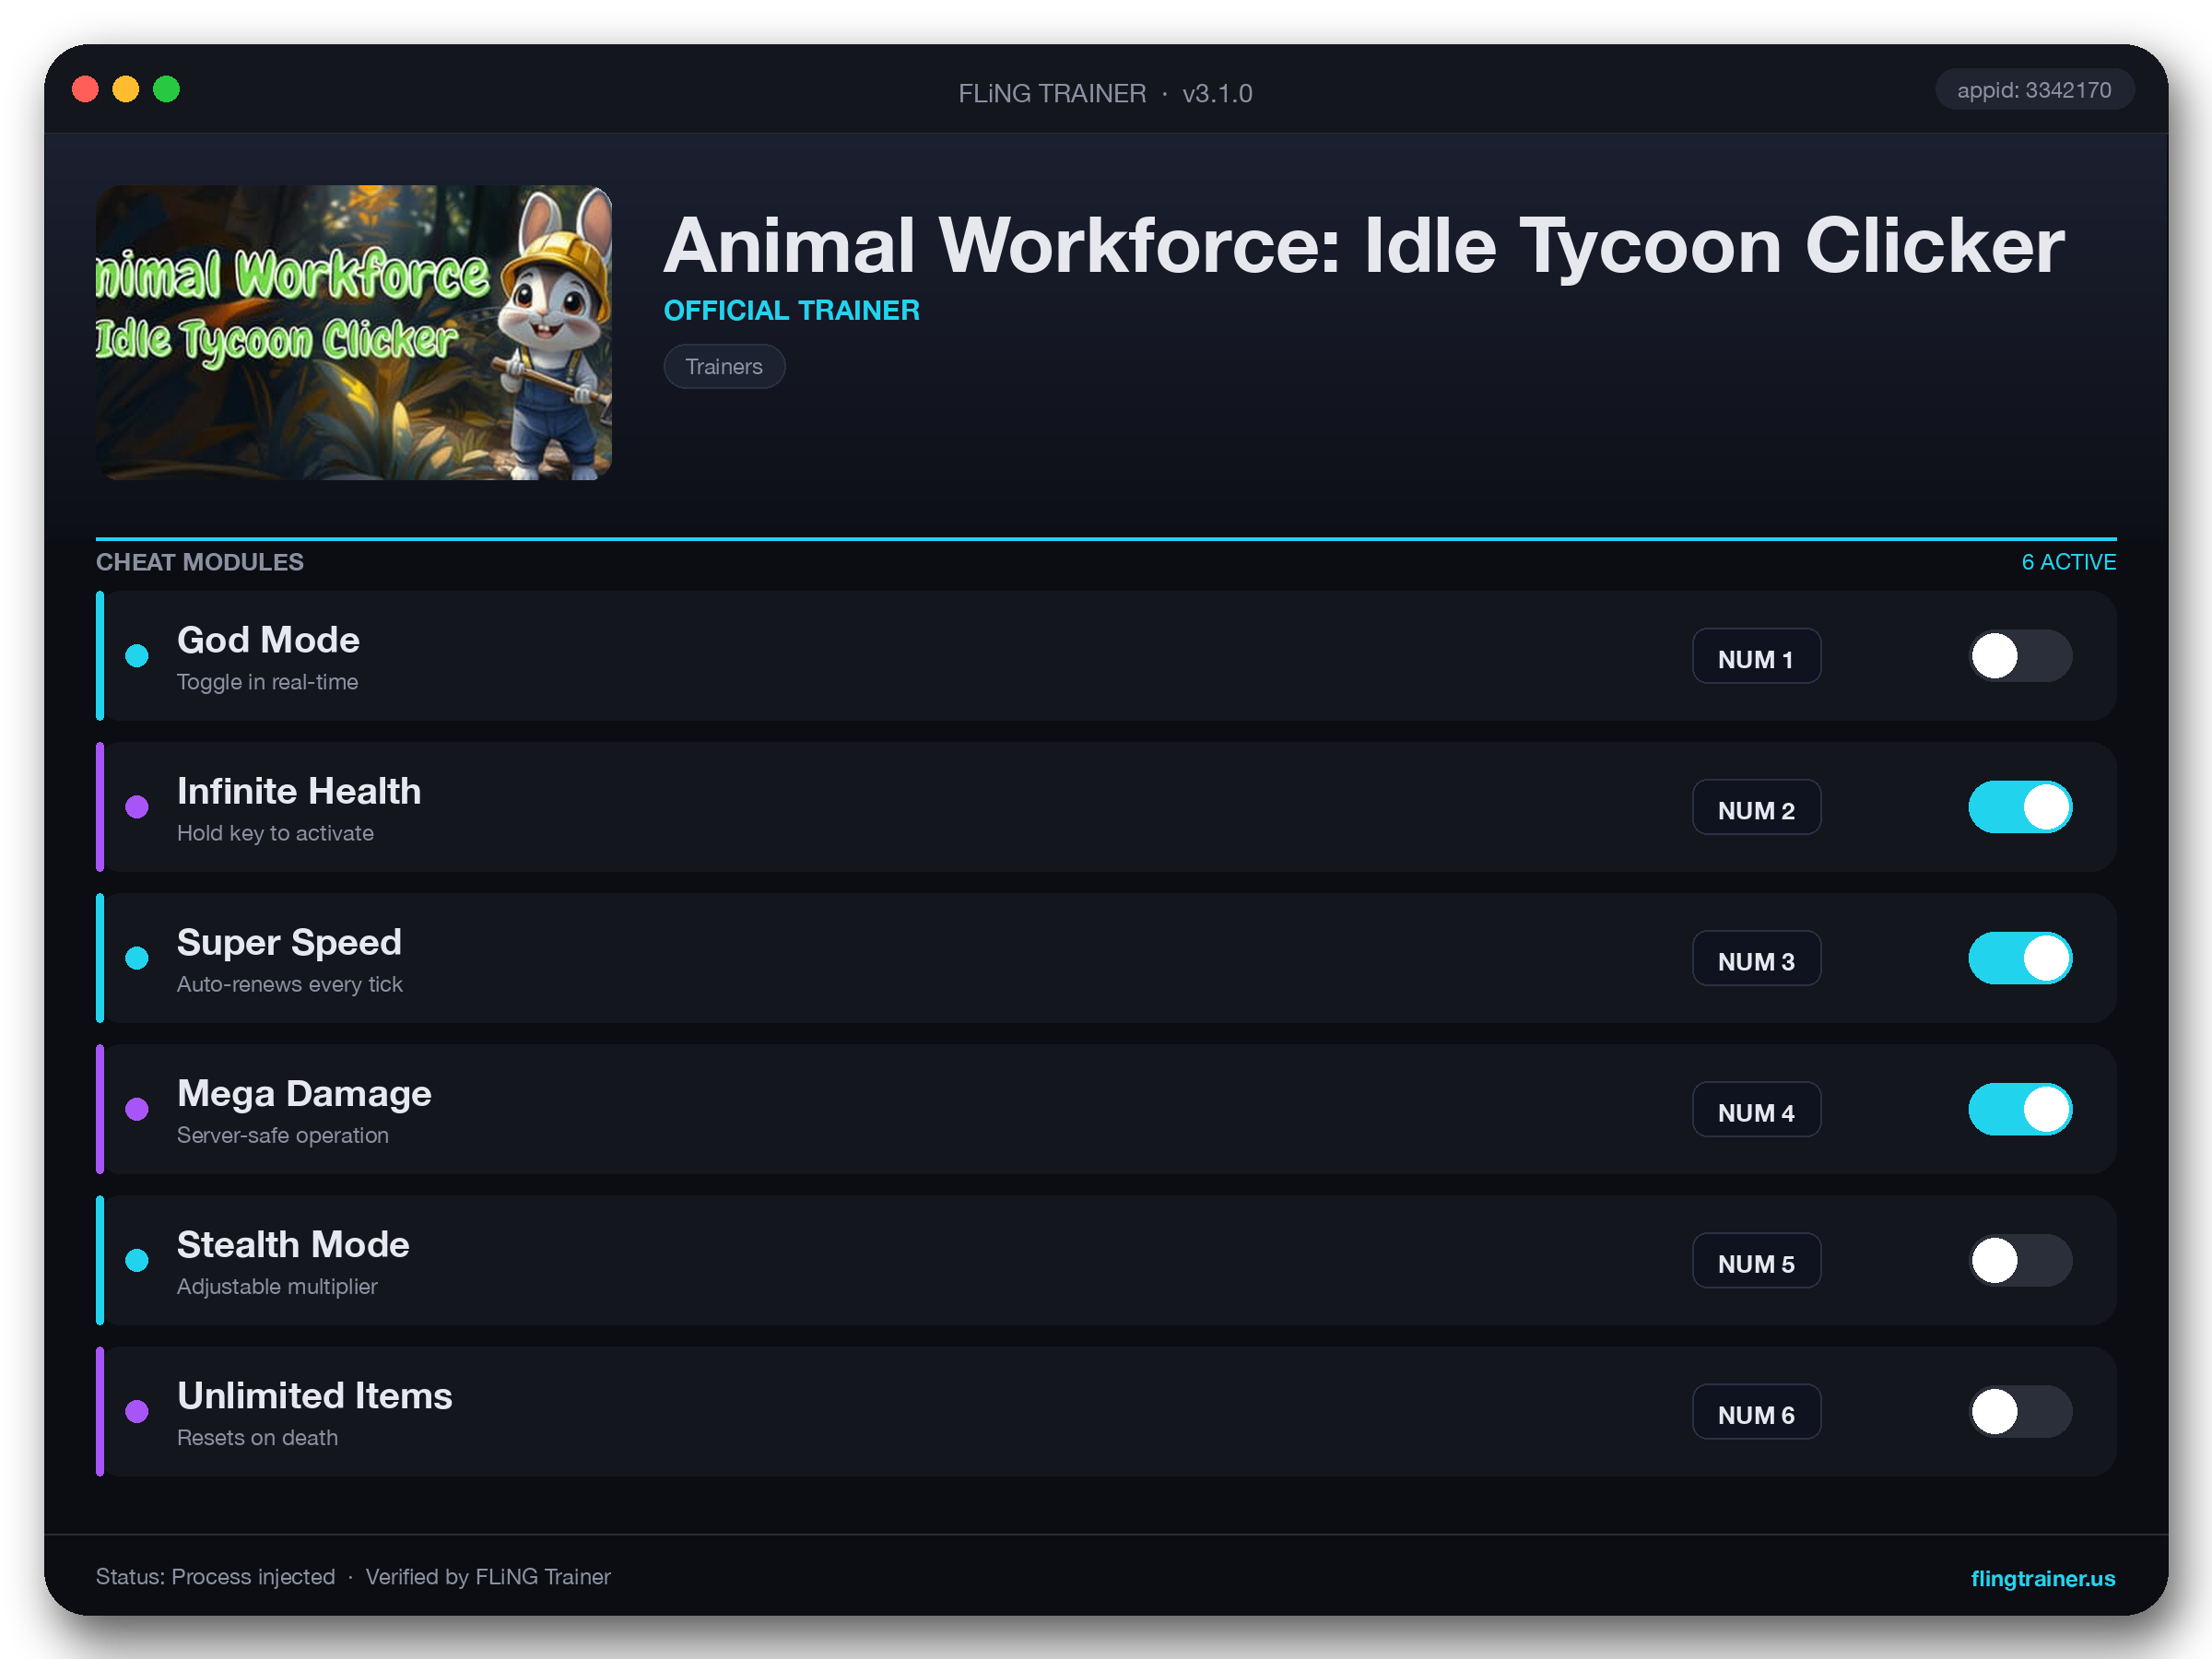Maximize the window with the green button

point(166,89)
